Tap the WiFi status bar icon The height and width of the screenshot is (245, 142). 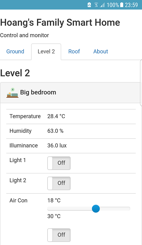click(x=96, y=5)
